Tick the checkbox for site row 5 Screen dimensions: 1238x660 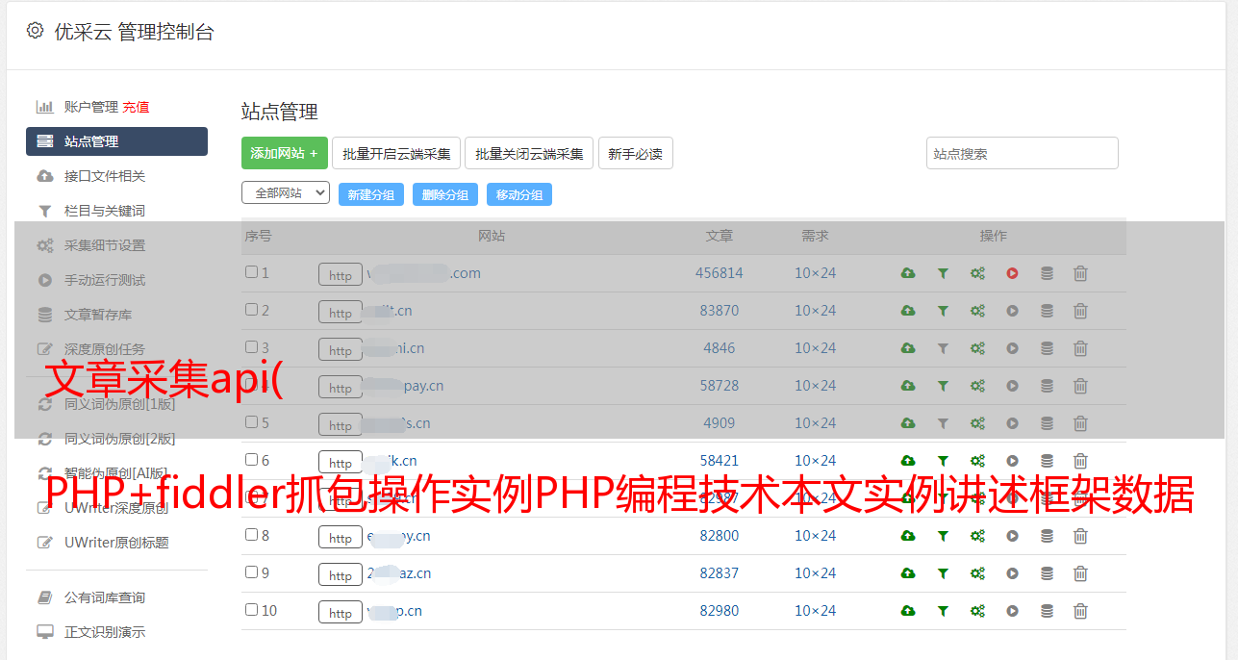click(x=251, y=422)
